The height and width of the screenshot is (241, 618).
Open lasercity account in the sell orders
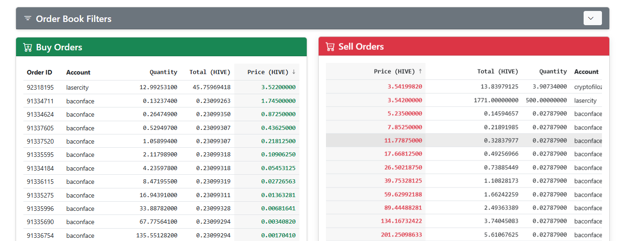click(585, 100)
